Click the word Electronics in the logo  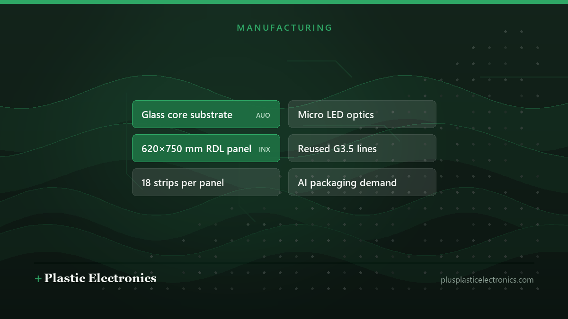(122, 278)
